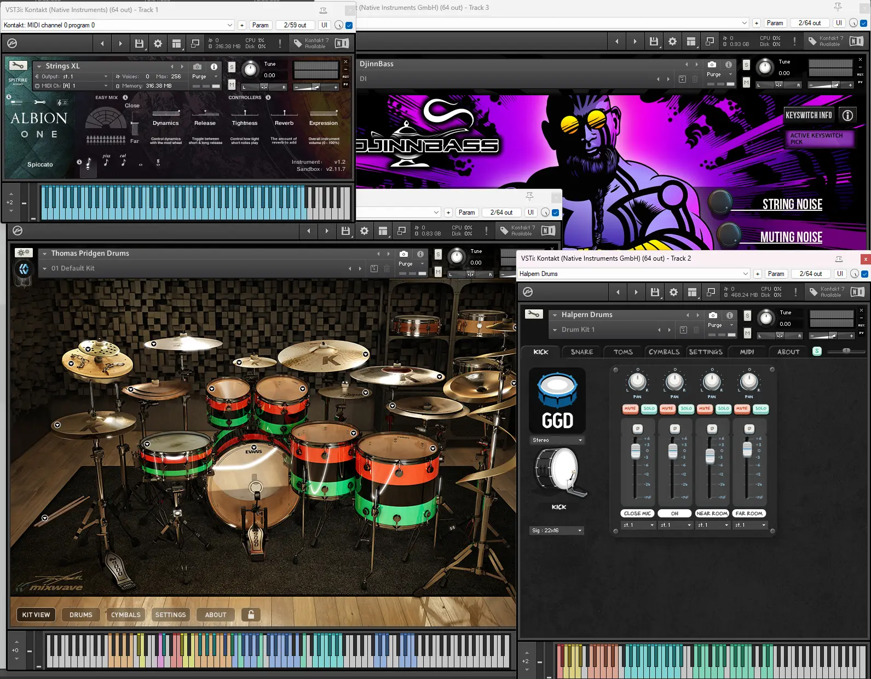Click the save disk icon in Track 1 Kontakt

point(139,43)
